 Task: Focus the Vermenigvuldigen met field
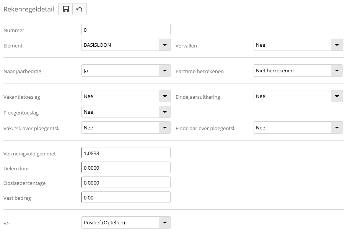(126, 153)
